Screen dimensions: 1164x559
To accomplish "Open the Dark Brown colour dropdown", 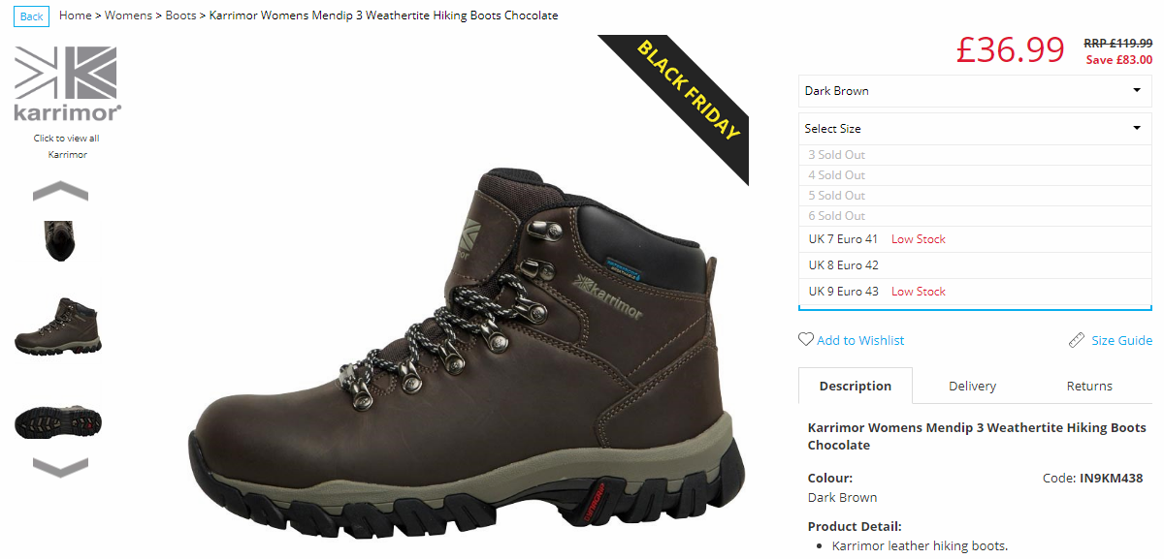I will pyautogui.click(x=975, y=91).
